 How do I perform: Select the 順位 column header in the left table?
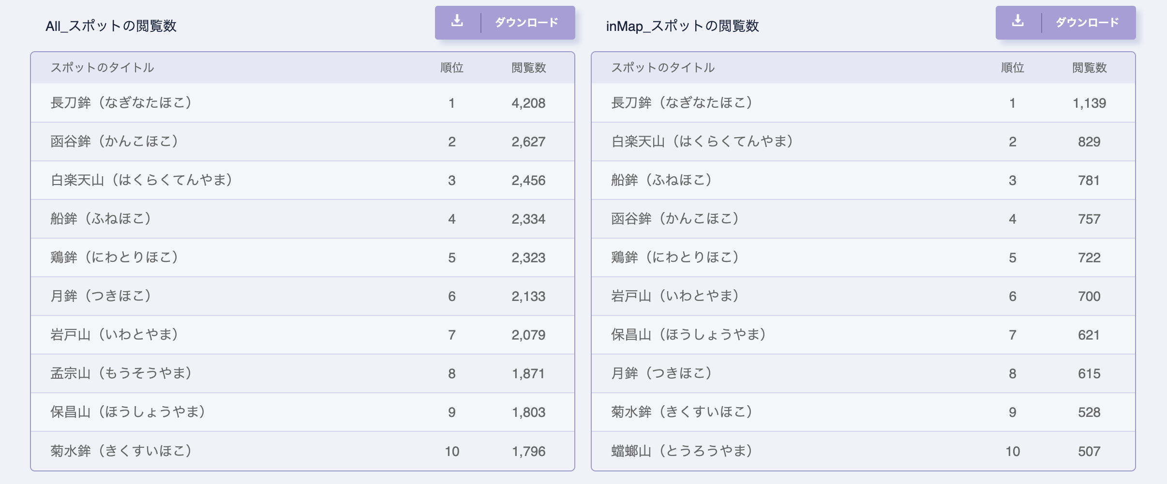451,69
